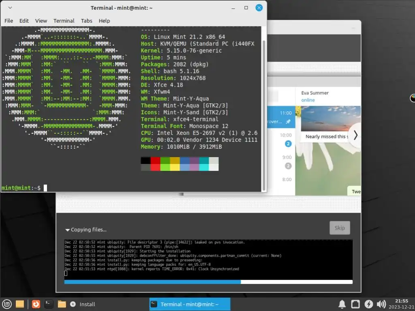
Task: Click the grey unread badge at 9:00
Action: point(288,166)
